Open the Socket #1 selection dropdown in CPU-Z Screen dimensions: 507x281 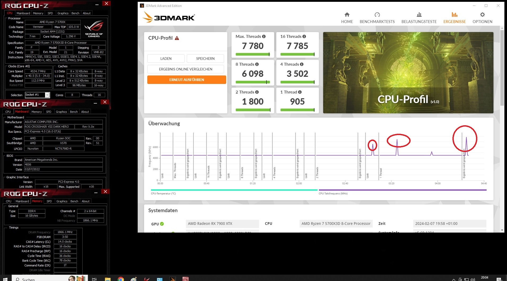47,95
